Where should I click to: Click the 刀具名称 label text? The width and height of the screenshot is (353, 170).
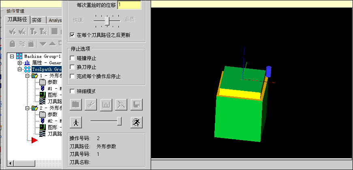click(80, 162)
